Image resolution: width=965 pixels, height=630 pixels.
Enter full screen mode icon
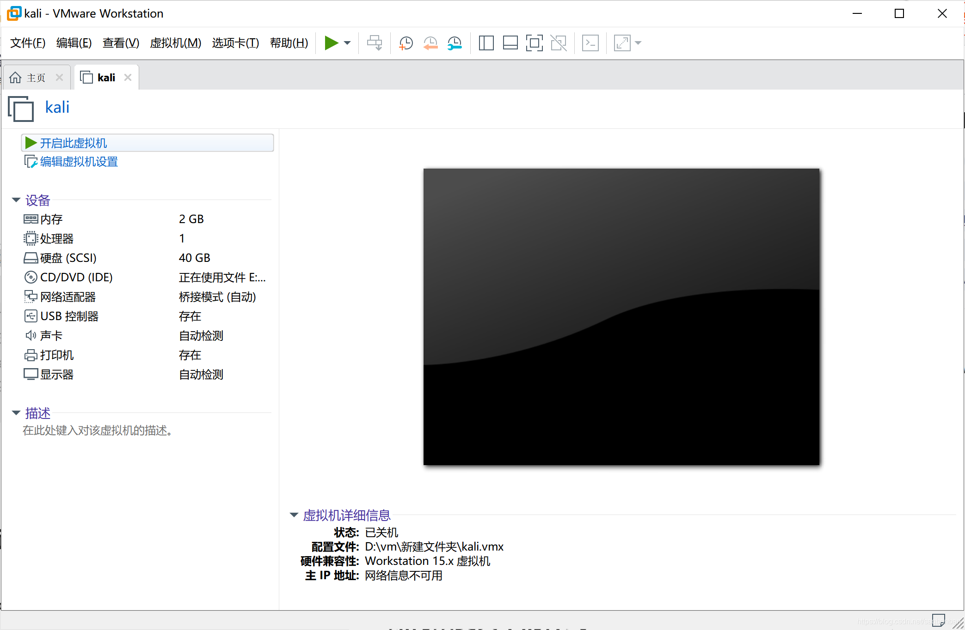(x=534, y=43)
